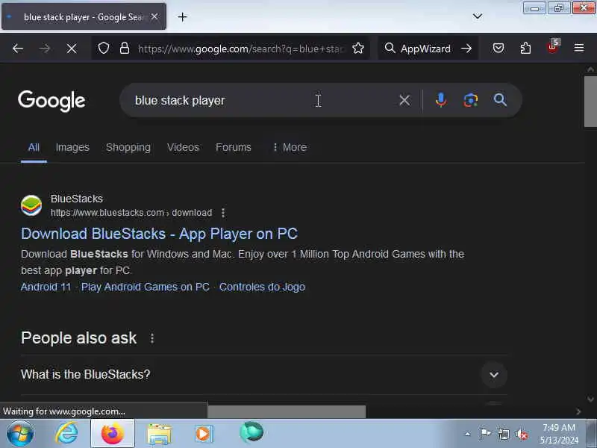Run Google search magnifier button
This screenshot has width=597, height=448.
500,100
